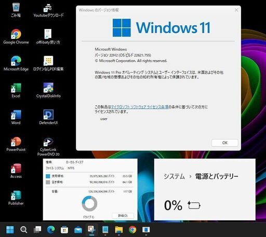Click the 33.5 GB used space value
266x237 pixels.
tap(127, 176)
